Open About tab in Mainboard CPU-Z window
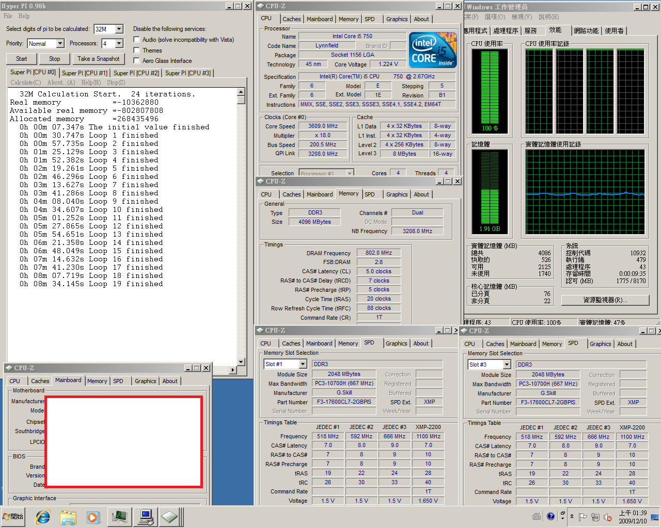Screen dimensions: 661x528 pos(170,381)
